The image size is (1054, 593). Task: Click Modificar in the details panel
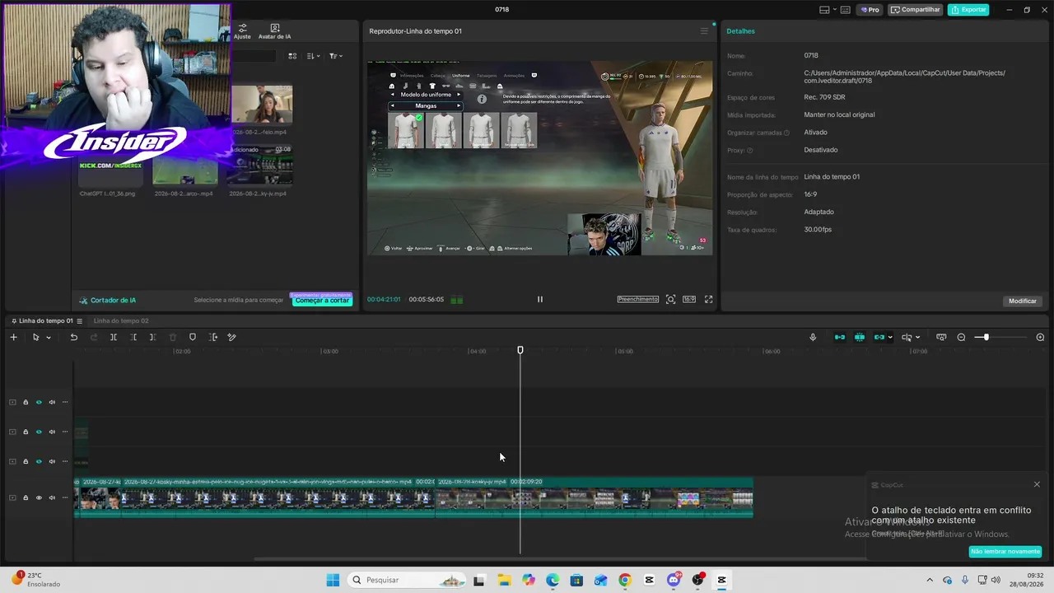[x=1023, y=301]
